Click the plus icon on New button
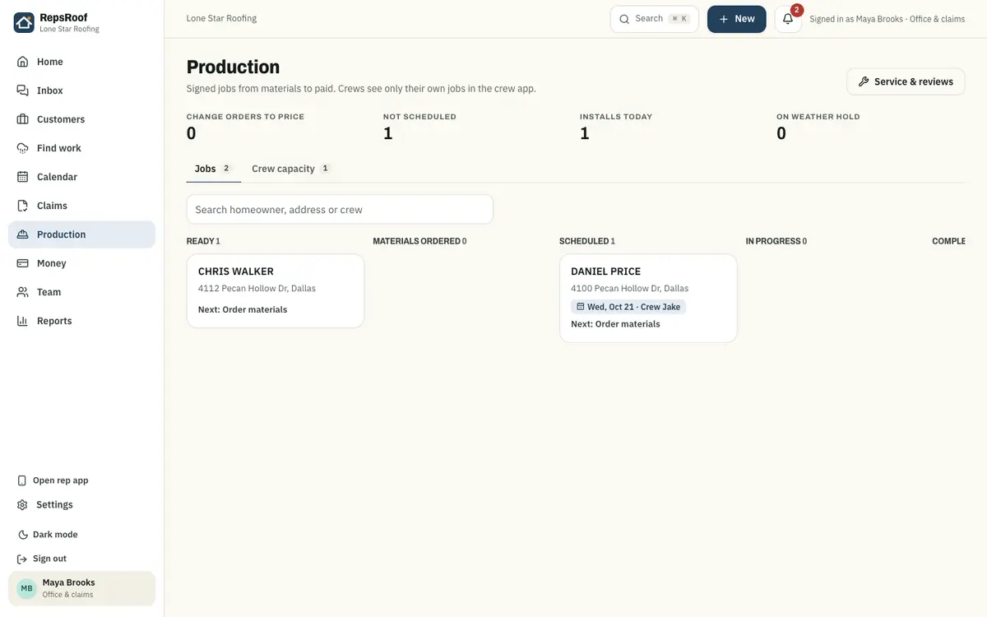Image resolution: width=987 pixels, height=617 pixels. [x=724, y=19]
